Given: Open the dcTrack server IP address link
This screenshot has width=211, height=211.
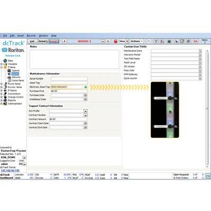Looking at the screenshot, I should 10,170.
